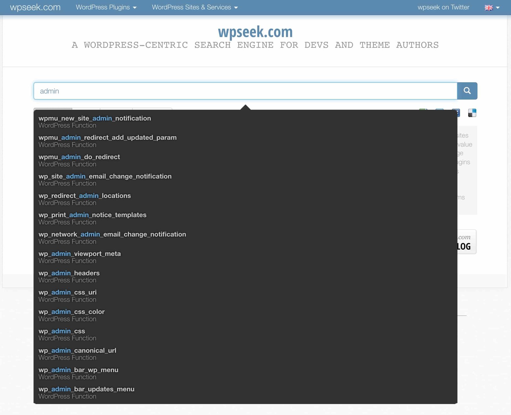Open the language selector dropdown
This screenshot has height=415, width=511.
498,8
